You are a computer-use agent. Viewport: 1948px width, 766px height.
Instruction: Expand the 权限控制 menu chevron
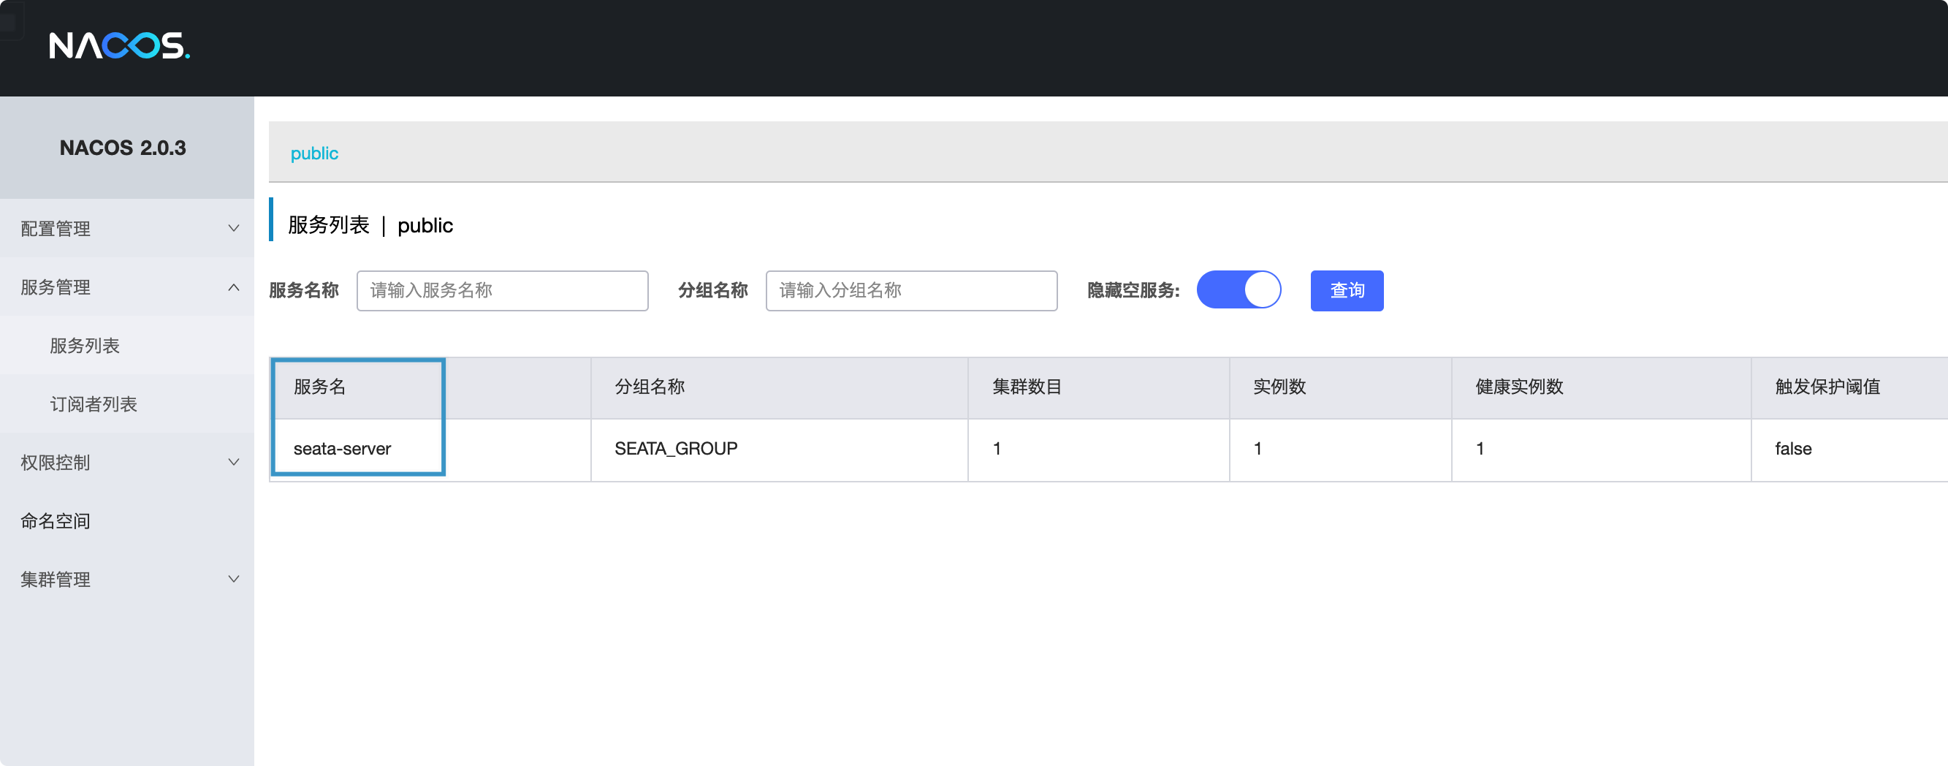pyautogui.click(x=234, y=462)
